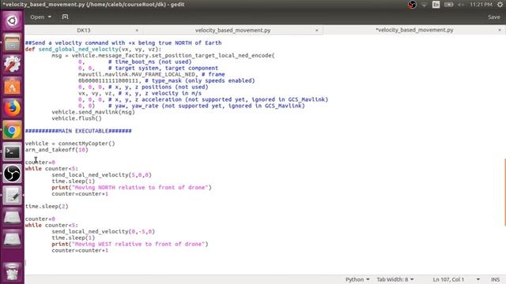Screen dimensions: 506x284
Task: Click the OBS tray indicator in top panel
Action: pyautogui.click(x=412, y=5)
